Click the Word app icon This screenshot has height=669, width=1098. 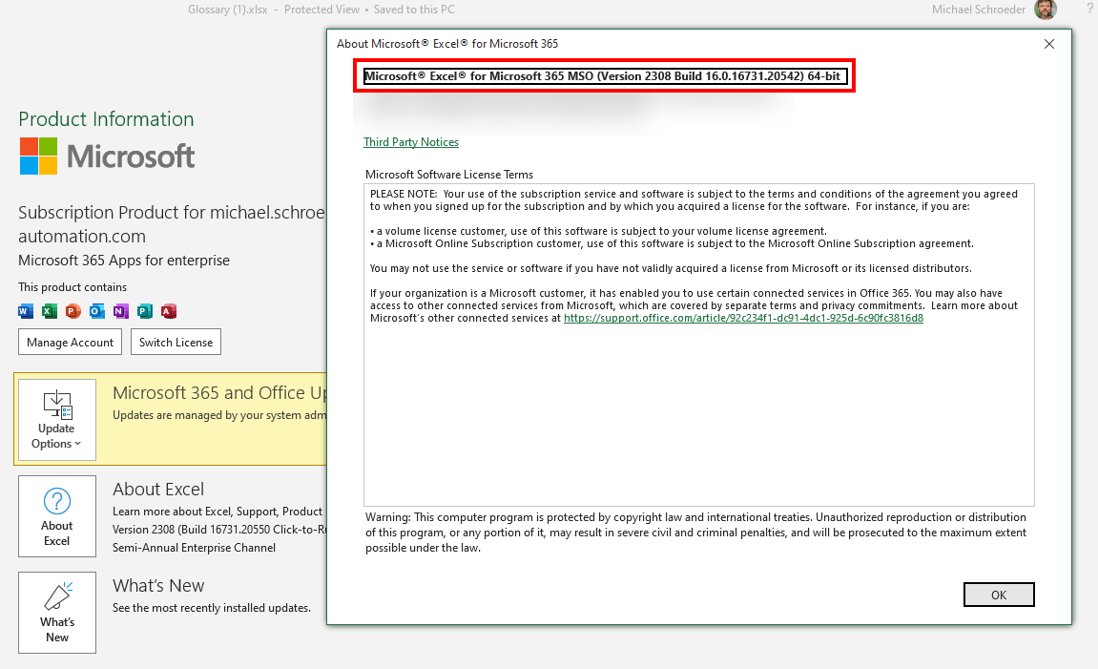click(26, 311)
